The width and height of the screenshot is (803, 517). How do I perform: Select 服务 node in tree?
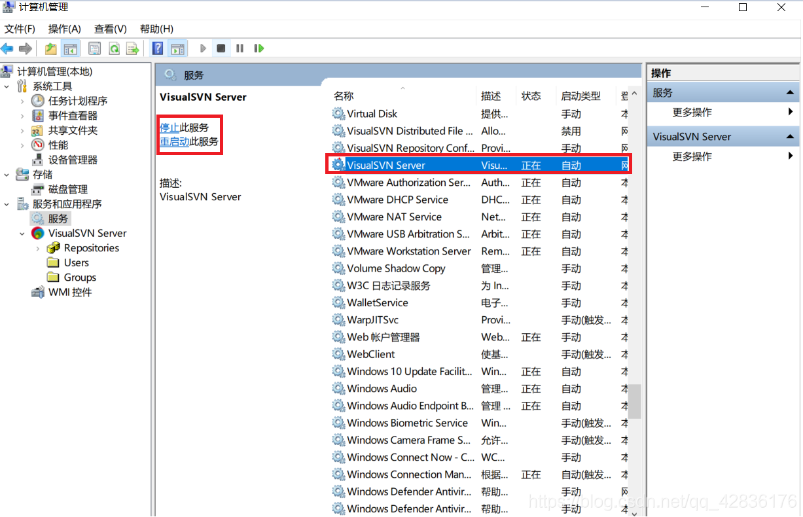coord(58,219)
